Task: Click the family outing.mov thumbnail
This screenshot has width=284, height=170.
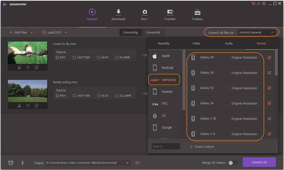Action: point(28,91)
